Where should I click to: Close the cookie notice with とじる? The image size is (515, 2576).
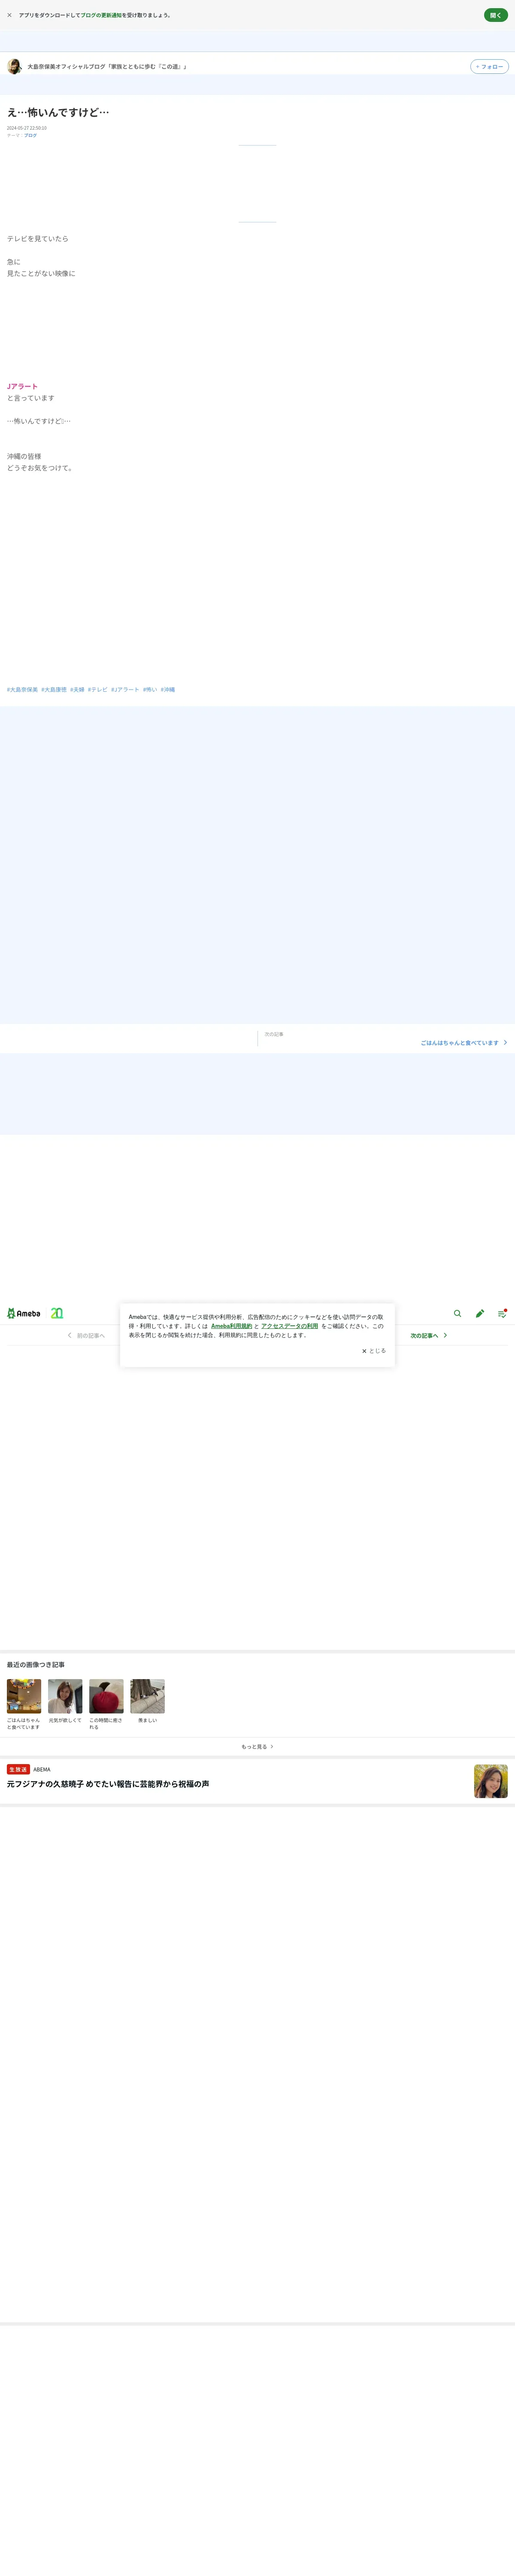point(374,1351)
